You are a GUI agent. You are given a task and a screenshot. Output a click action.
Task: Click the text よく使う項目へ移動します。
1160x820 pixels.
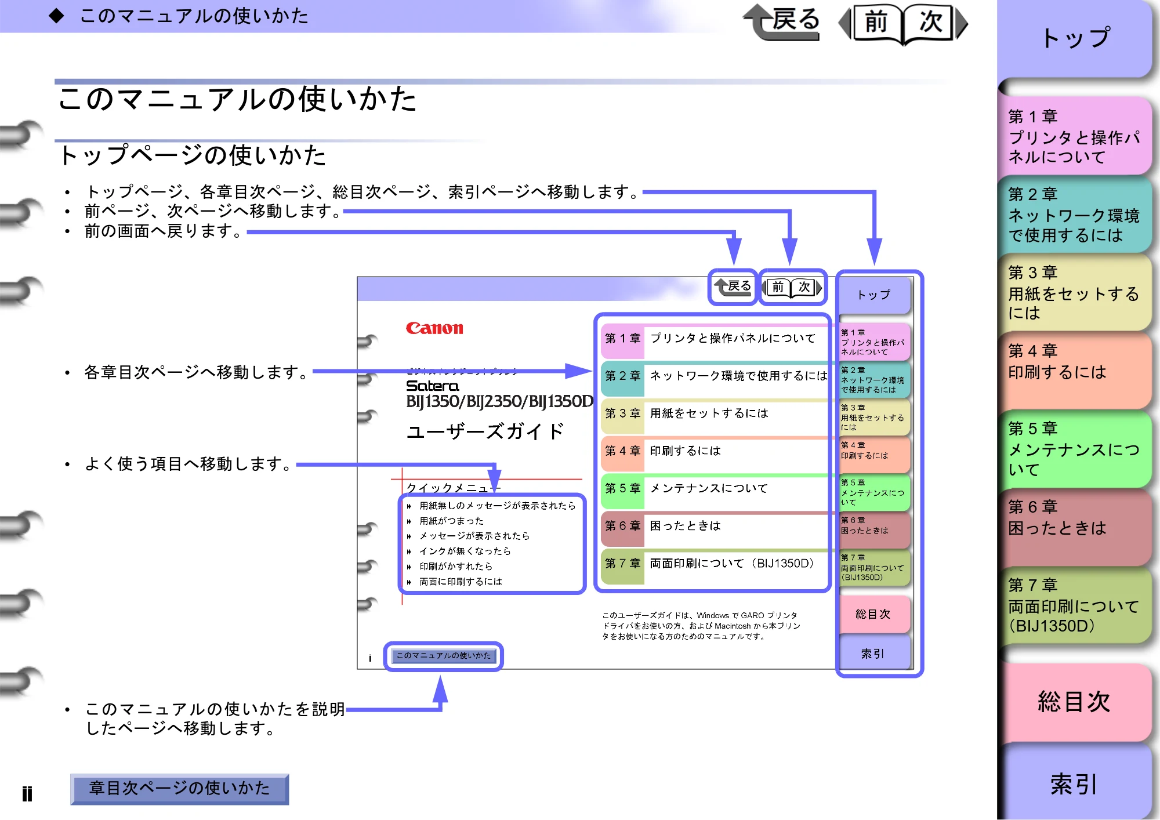[x=188, y=464]
